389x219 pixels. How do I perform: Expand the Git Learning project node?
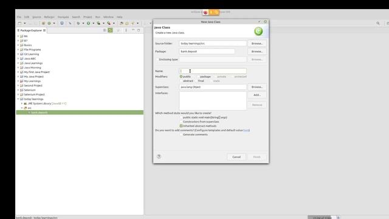pyautogui.click(x=18, y=54)
